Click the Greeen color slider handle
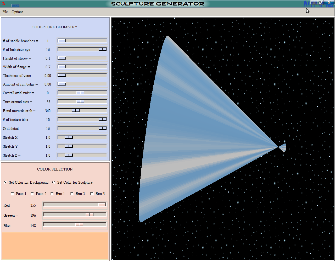The width and height of the screenshot is (335, 261). click(x=90, y=215)
